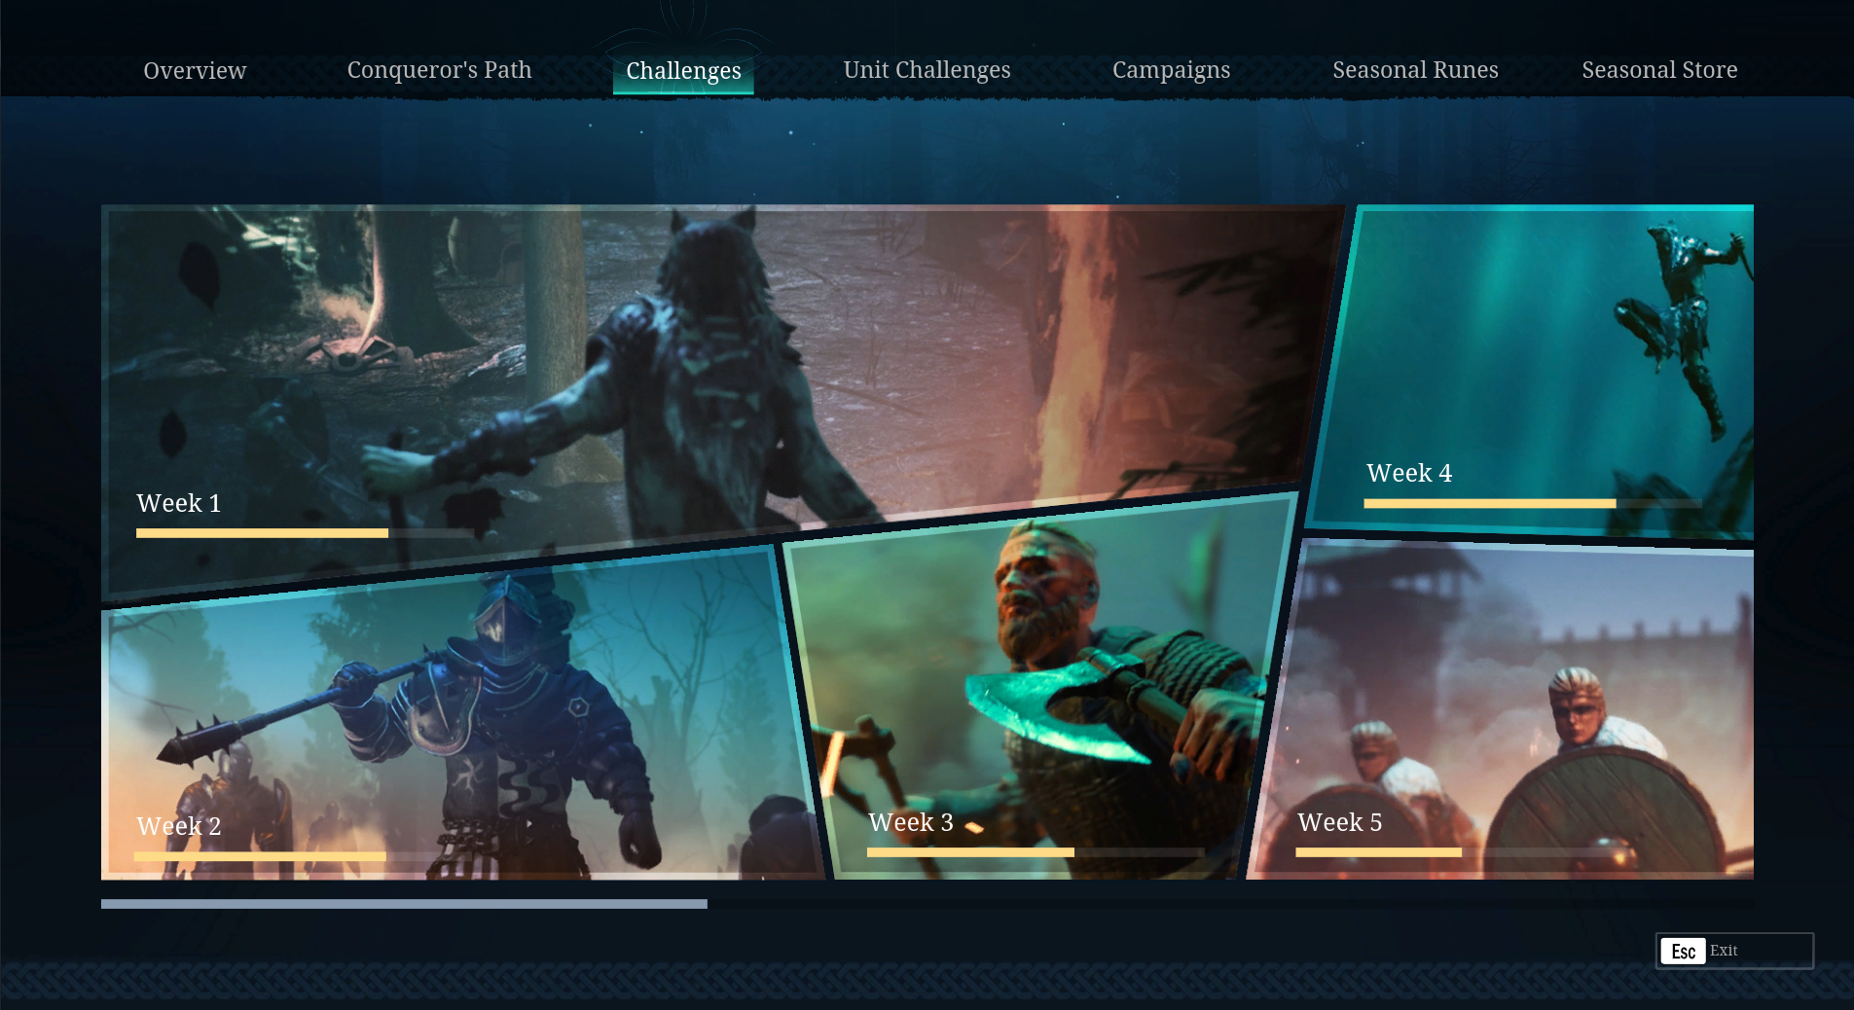Viewport: 1854px width, 1010px height.
Task: Click the Week 1 progress bar
Action: tap(305, 533)
